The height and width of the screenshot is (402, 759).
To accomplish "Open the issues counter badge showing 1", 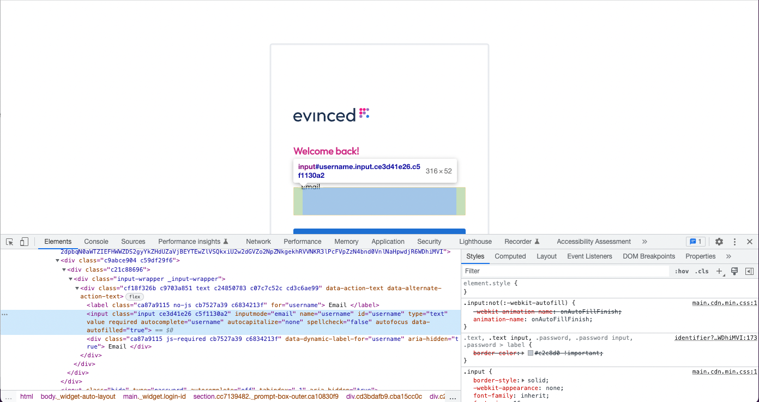I will tap(696, 242).
